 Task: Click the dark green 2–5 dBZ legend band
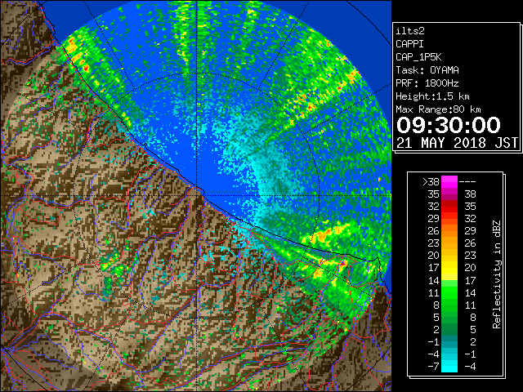pyautogui.click(x=449, y=330)
